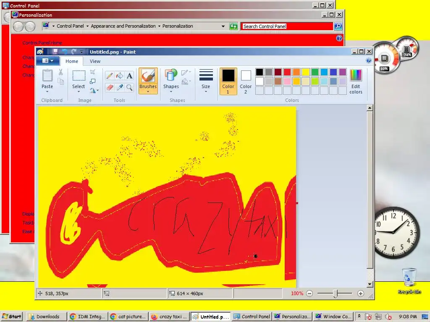
Task: Switch to cat picture Chrome taskbar item
Action: (x=128, y=317)
